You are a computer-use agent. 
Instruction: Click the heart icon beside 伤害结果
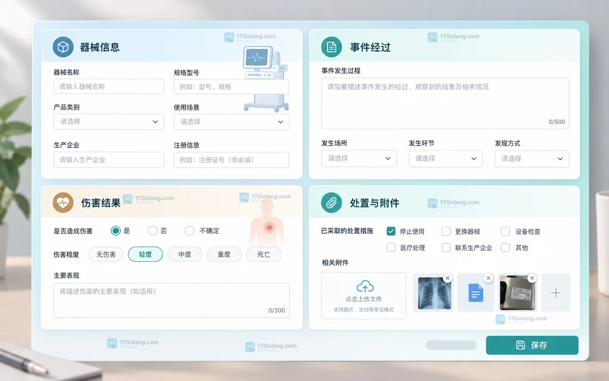(63, 202)
